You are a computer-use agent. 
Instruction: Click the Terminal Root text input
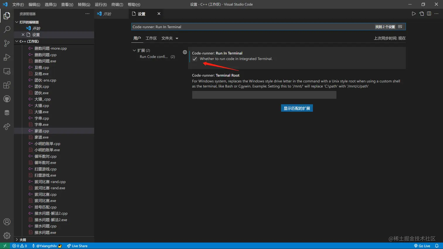[264, 95]
